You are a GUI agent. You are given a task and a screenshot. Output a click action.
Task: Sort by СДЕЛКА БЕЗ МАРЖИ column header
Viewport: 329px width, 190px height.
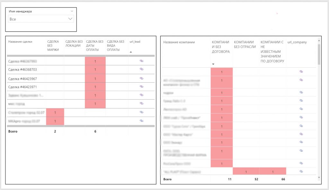[x=53, y=45]
